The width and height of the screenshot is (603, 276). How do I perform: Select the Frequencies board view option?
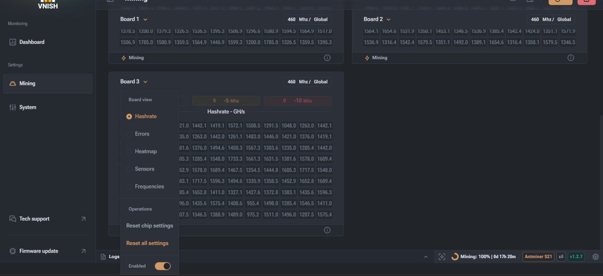(x=149, y=187)
